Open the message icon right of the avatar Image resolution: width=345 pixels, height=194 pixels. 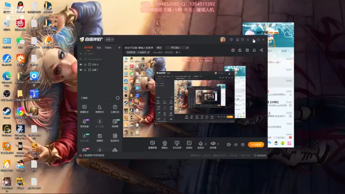231,40
